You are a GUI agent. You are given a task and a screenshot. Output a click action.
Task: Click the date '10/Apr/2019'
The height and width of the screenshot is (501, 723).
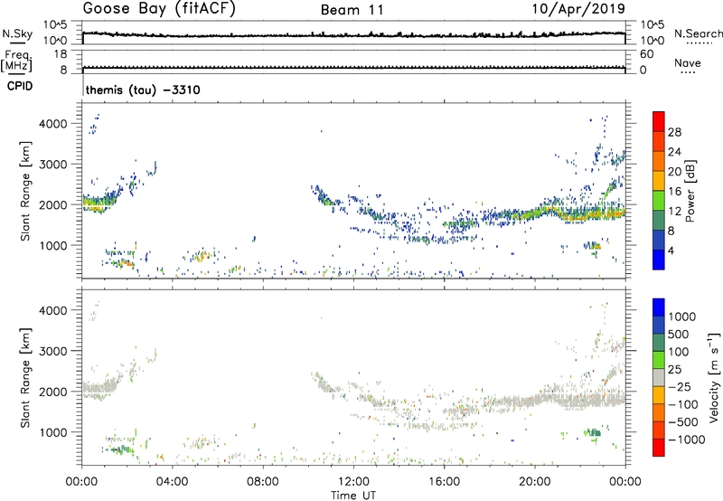pos(578,8)
